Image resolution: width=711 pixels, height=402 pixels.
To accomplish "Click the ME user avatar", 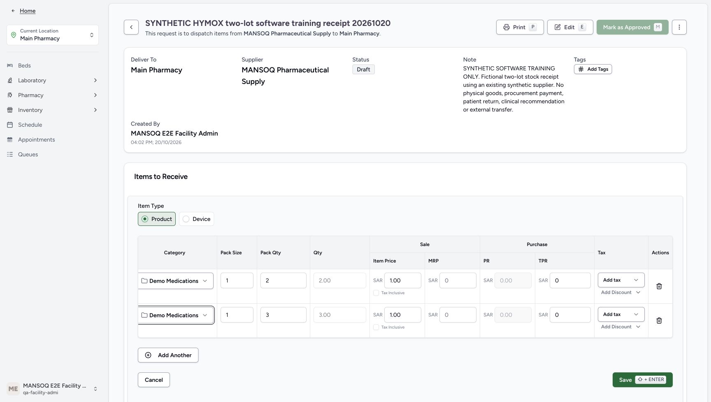I will 13,389.
